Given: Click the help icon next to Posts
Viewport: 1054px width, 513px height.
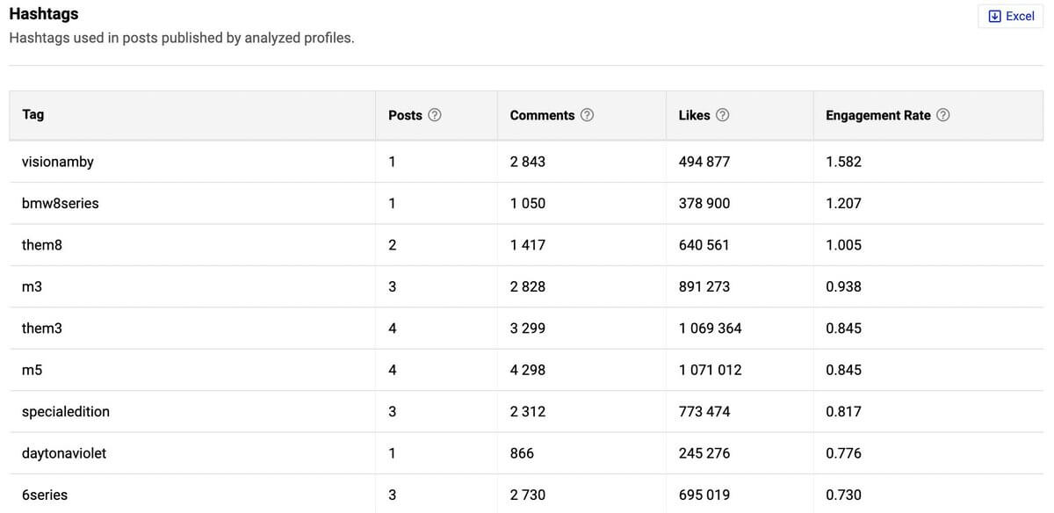Looking at the screenshot, I should point(434,115).
